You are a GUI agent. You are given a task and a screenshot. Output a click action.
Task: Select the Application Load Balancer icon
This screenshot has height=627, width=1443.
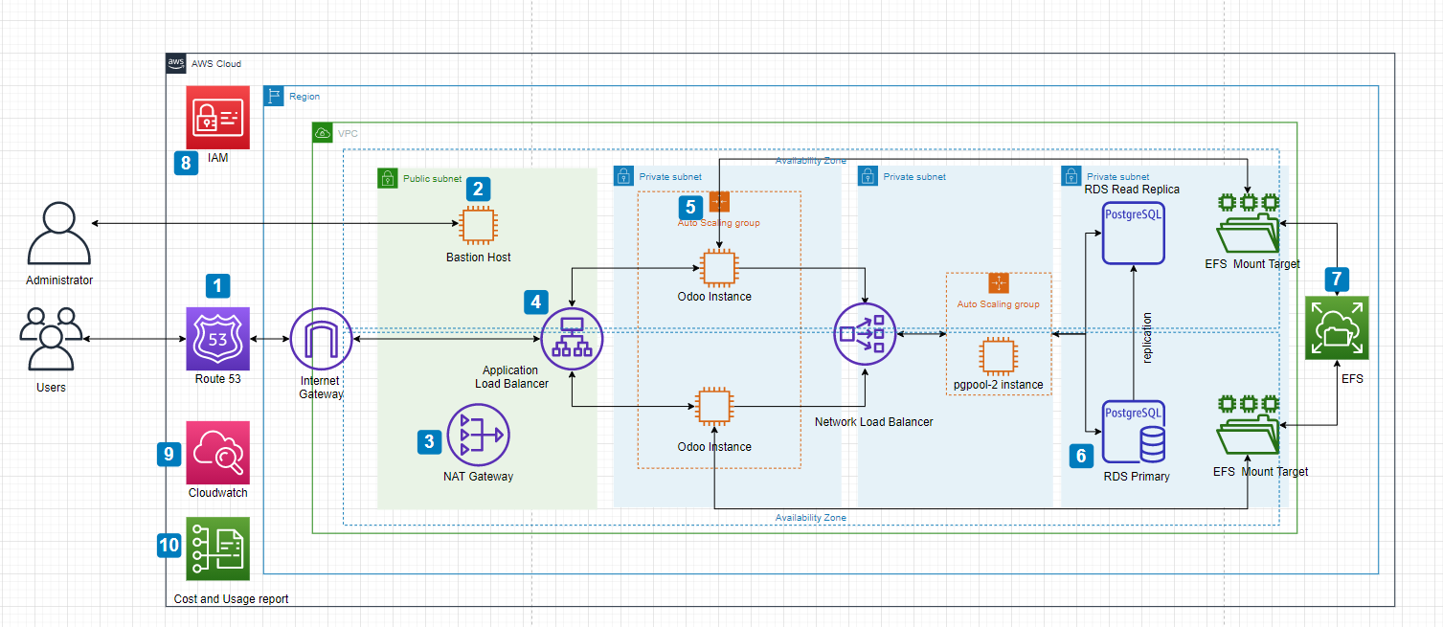[572, 339]
